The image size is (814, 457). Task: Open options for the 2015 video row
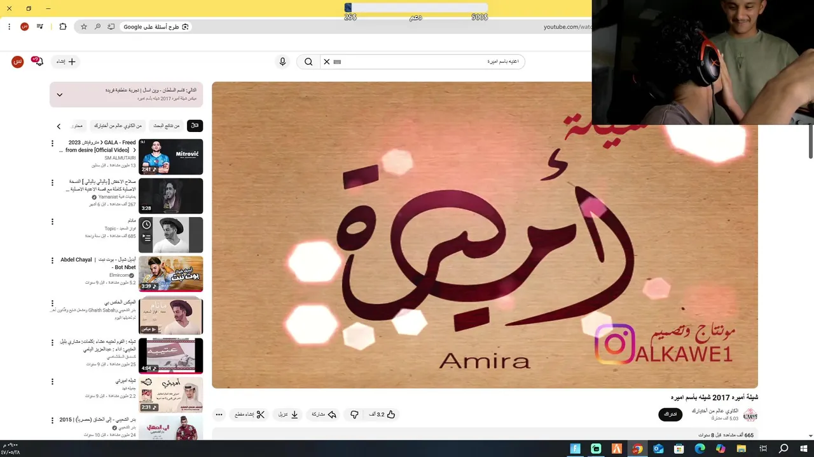pos(52,420)
